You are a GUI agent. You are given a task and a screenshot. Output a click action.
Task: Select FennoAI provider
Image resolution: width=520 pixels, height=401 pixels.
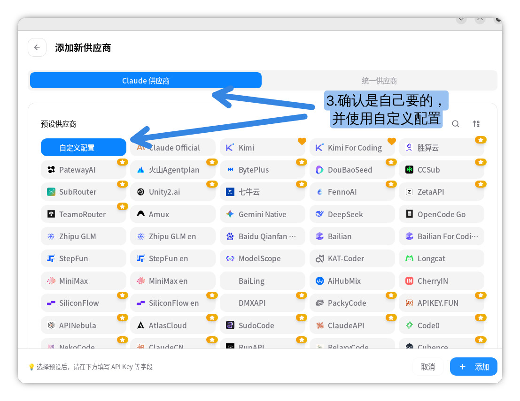coord(352,192)
